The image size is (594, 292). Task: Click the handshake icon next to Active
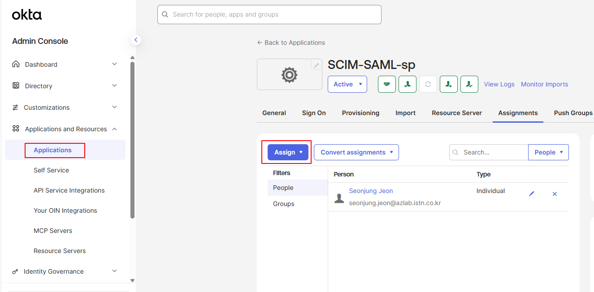387,84
